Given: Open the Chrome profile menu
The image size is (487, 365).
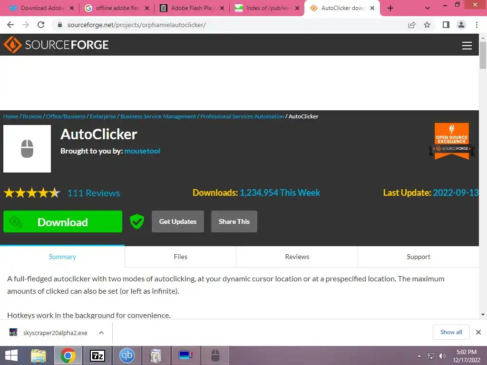Looking at the screenshot, I should click(x=461, y=25).
